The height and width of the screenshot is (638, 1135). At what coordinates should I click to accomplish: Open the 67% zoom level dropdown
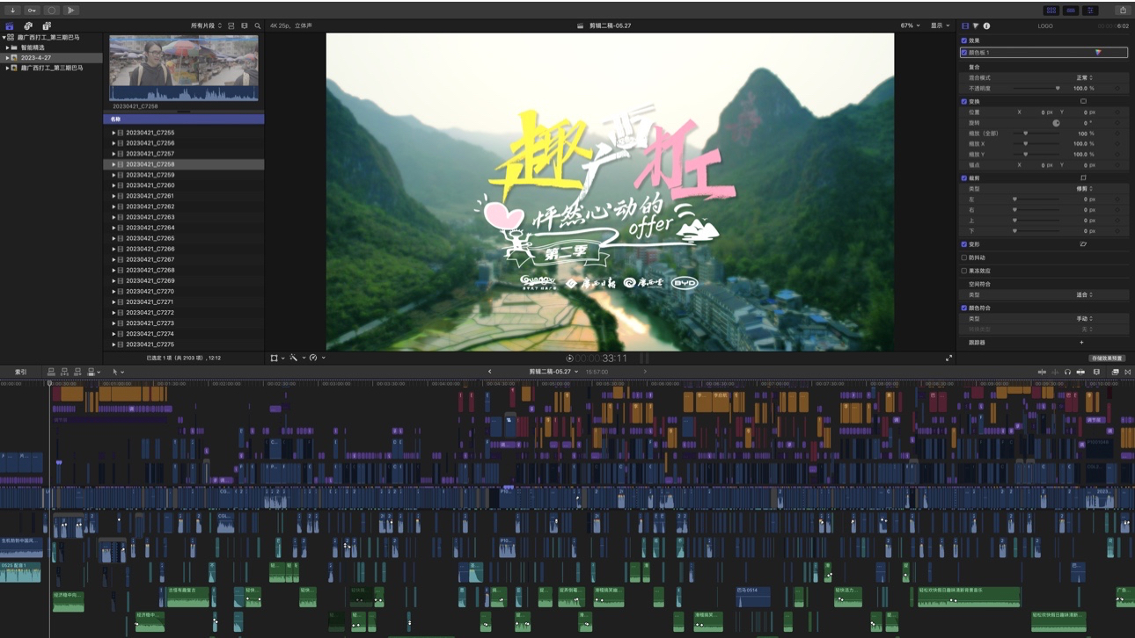(x=910, y=25)
